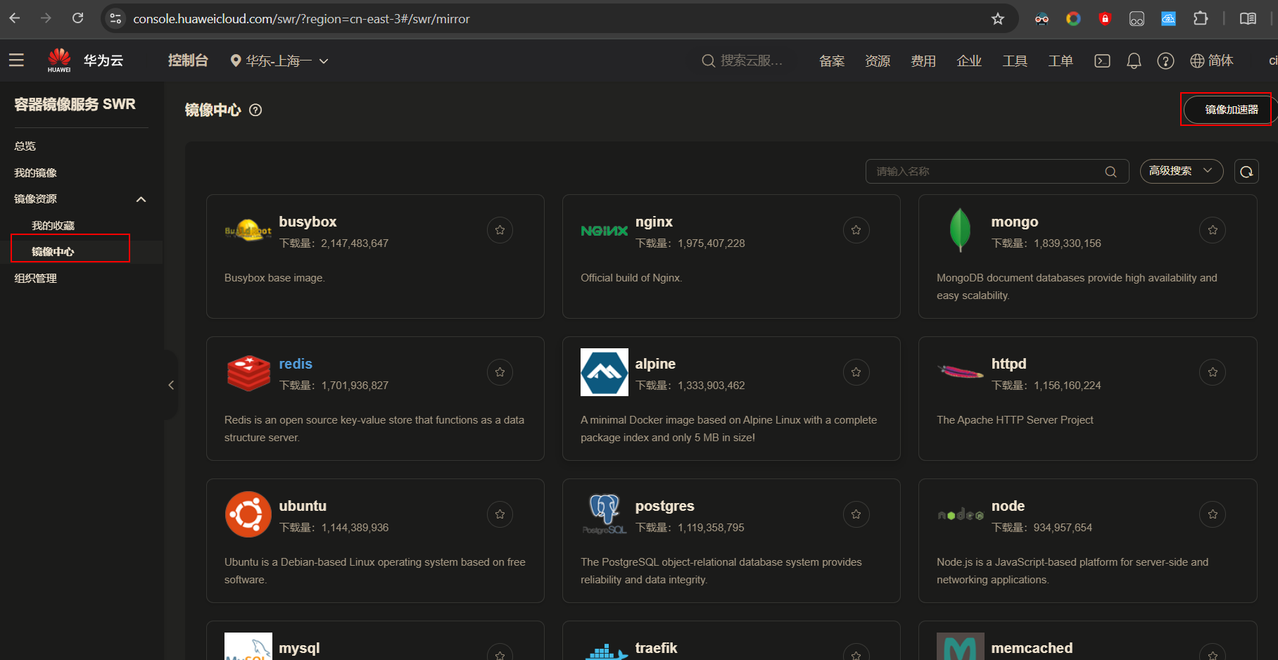The image size is (1278, 660).
Task: Click the ubuntu logo
Action: (248, 514)
